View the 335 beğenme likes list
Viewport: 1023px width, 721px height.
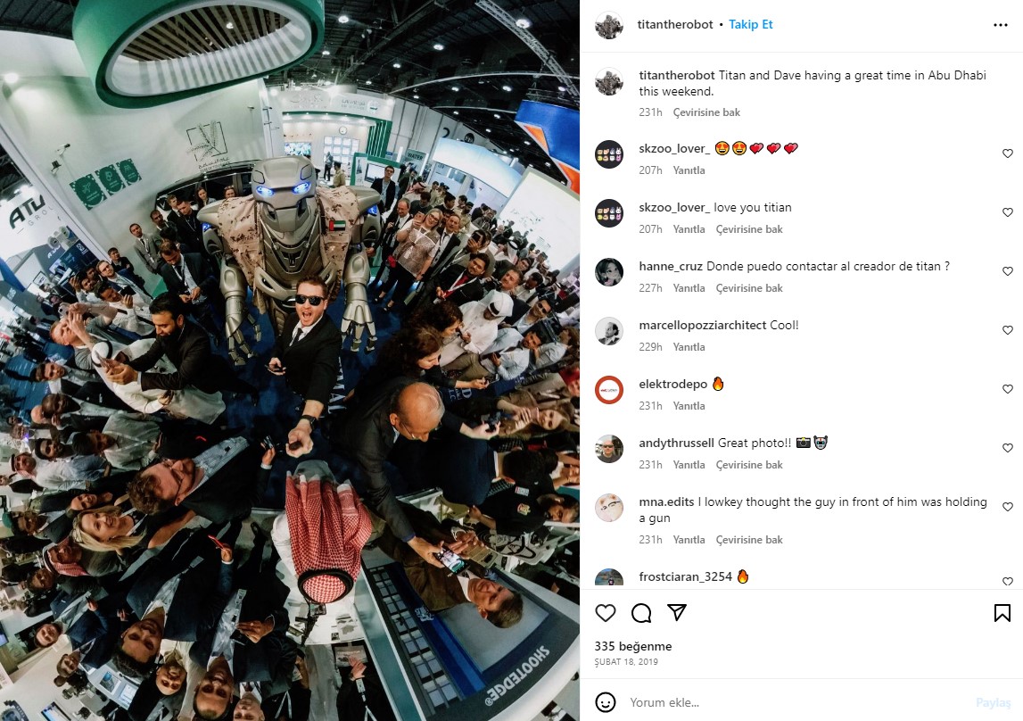[633, 646]
